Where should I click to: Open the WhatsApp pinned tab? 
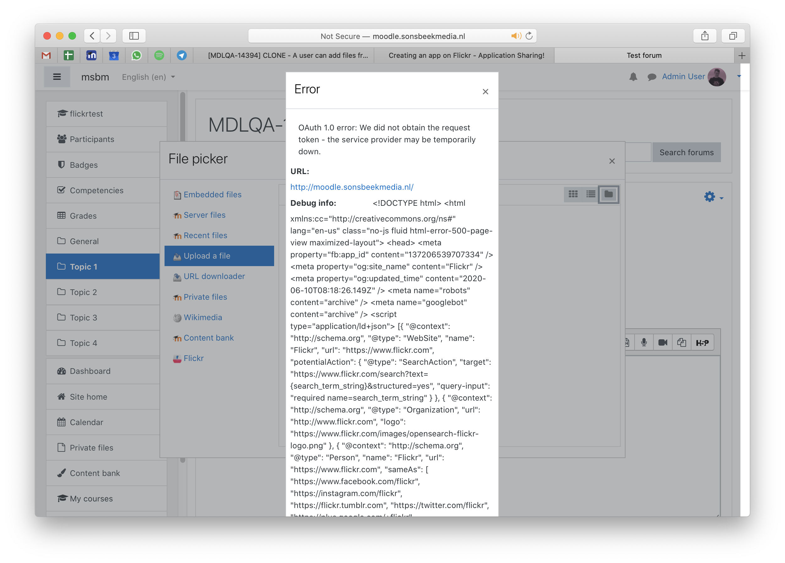136,55
